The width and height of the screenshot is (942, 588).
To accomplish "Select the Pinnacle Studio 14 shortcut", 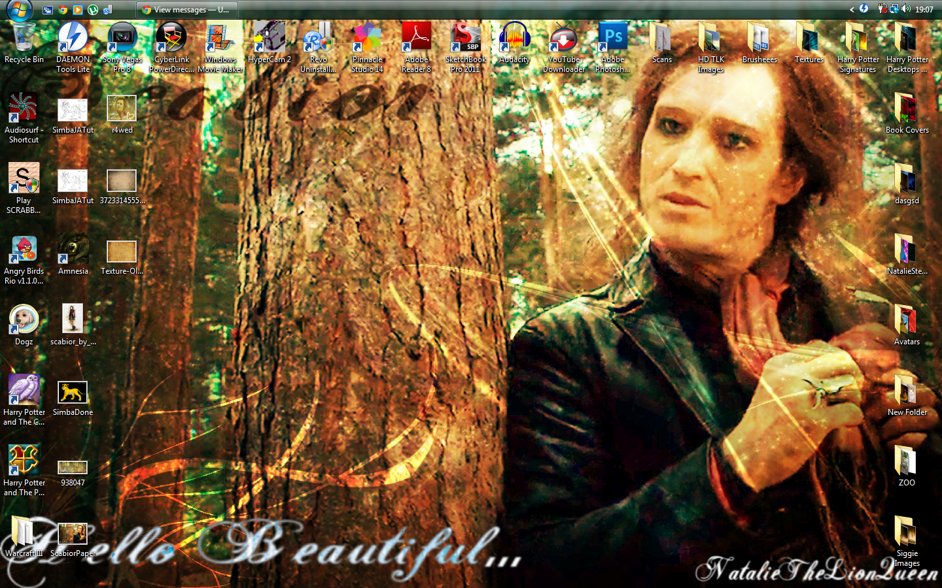I will [x=368, y=39].
